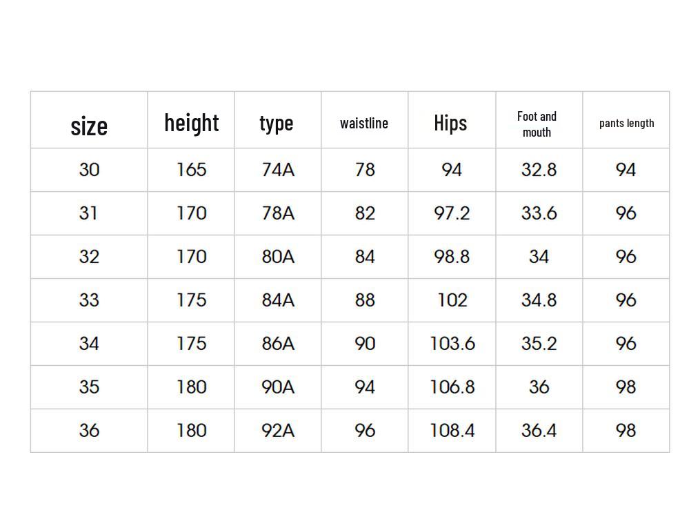Click the 'size' column header
This screenshot has height=526, width=700.
click(x=89, y=126)
